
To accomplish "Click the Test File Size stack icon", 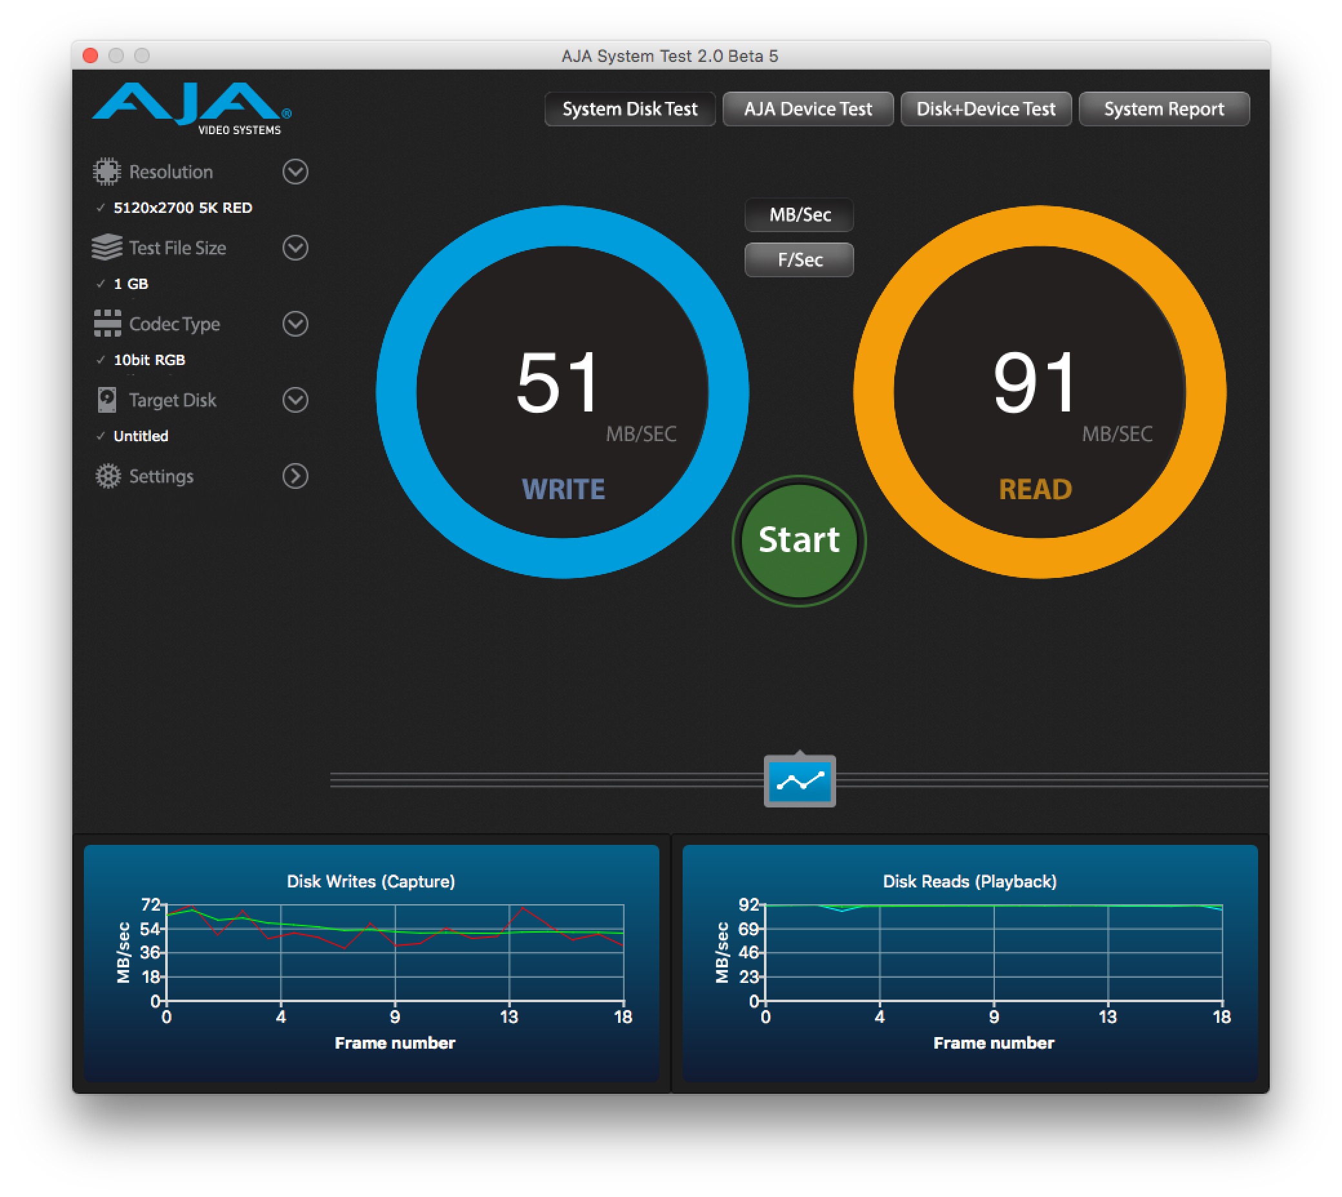I will [106, 247].
